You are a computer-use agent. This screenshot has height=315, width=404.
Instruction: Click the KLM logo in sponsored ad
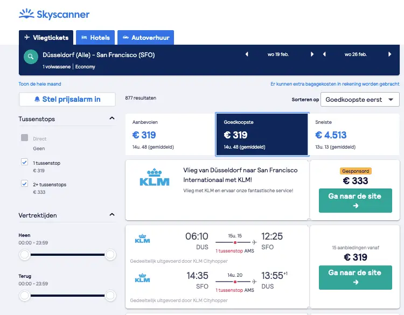point(155,177)
